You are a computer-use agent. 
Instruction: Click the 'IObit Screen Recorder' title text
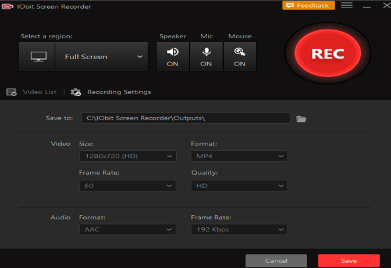(54, 6)
